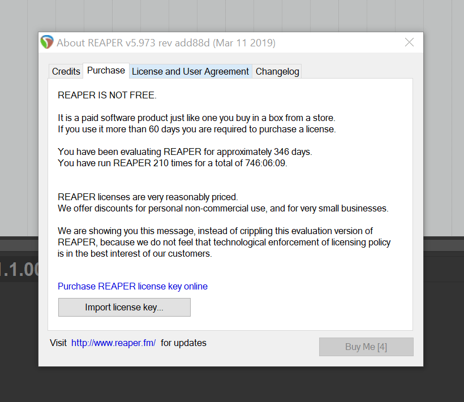The height and width of the screenshot is (402, 464).
Task: Click the dark panel area below the dialog
Action: coord(231,384)
